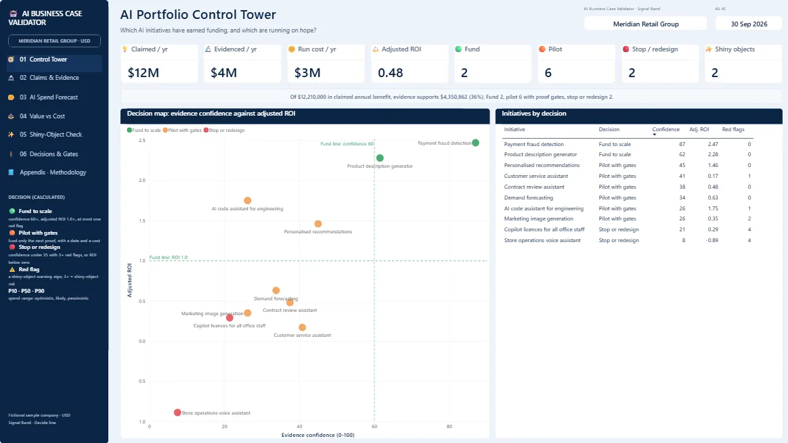This screenshot has height=443, width=788.
Task: Open Appendix - Methodology page
Action: (x=54, y=172)
